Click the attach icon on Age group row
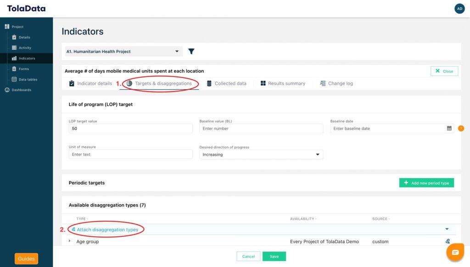Viewport: 470px width, 267px height. (448, 241)
